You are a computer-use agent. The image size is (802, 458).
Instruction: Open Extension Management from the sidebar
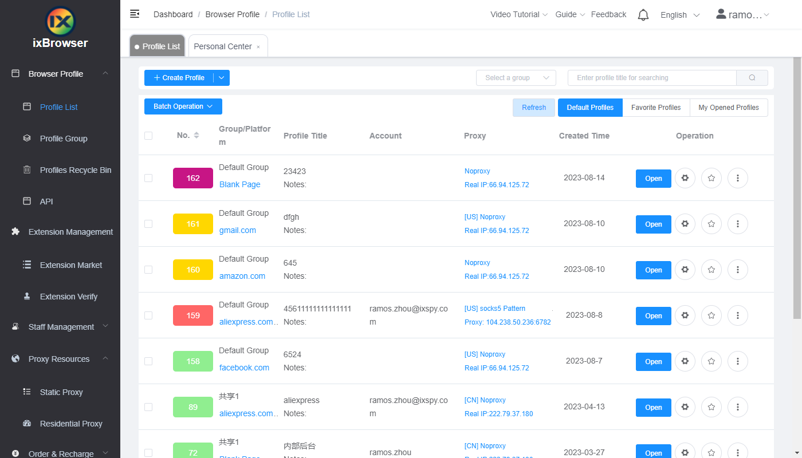click(70, 231)
